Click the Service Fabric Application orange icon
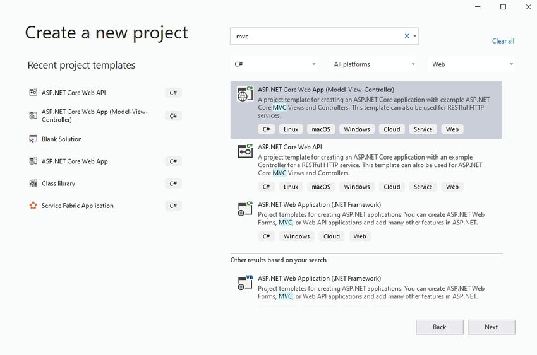 (x=33, y=206)
